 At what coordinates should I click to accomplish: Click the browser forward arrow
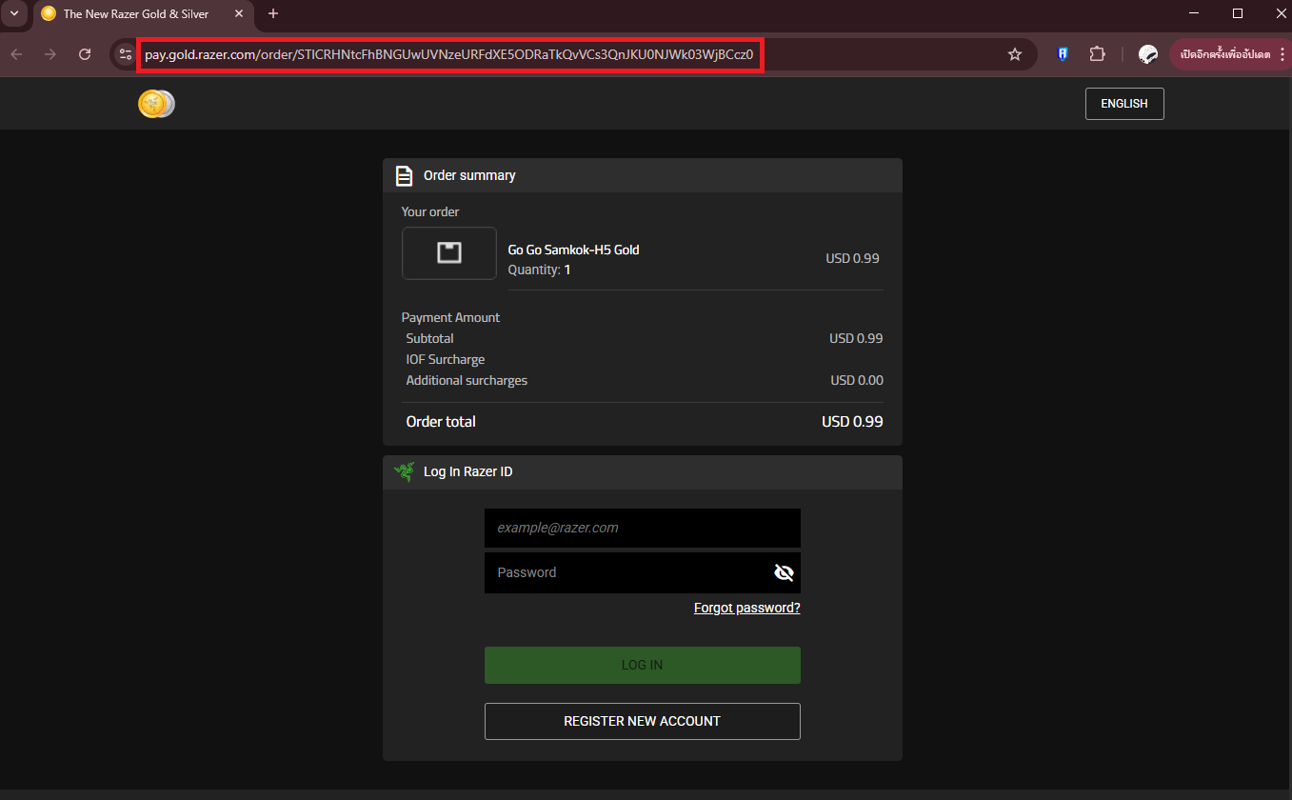pyautogui.click(x=50, y=54)
